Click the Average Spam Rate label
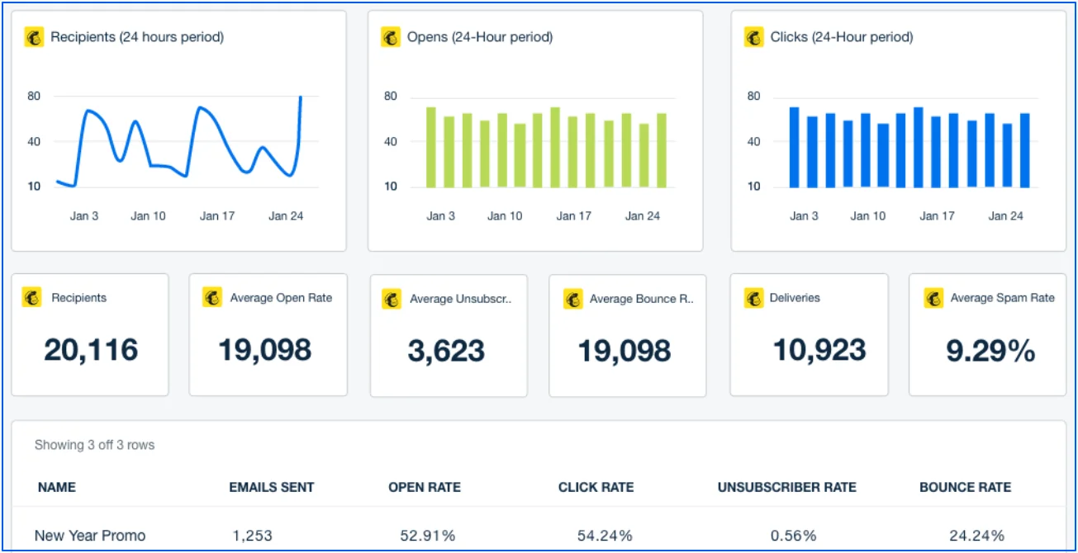Viewport: 1078px width, 553px height. (x=1003, y=298)
